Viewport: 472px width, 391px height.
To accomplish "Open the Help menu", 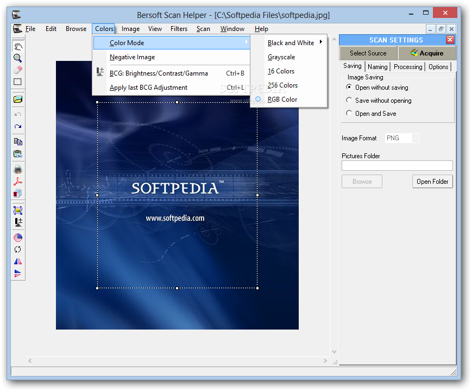I will tap(261, 29).
